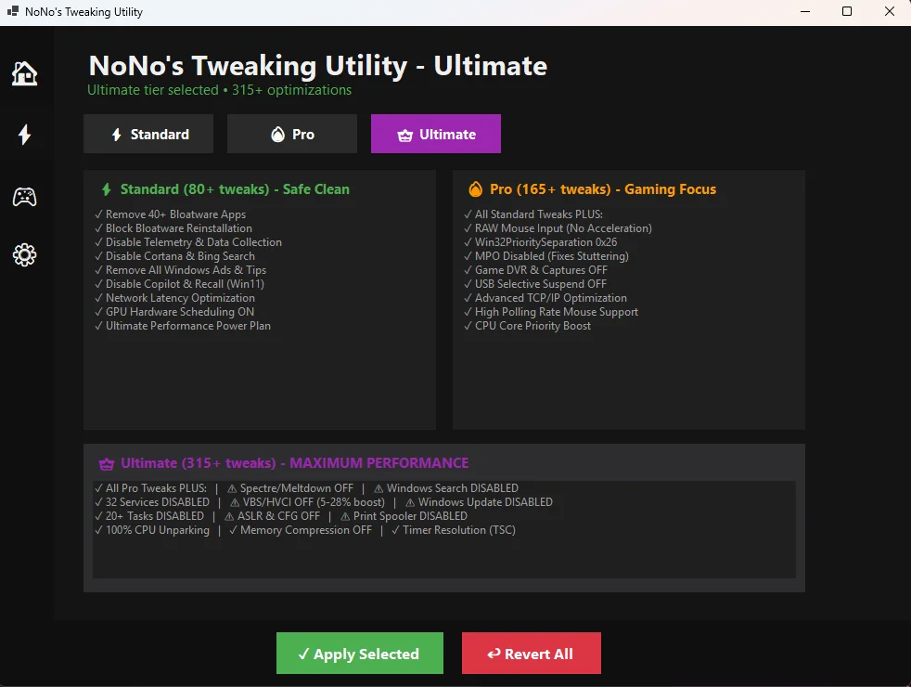Image resolution: width=911 pixels, height=687 pixels.
Task: Click the Ultimate 315+ tweaks panel header
Action: [x=283, y=462]
